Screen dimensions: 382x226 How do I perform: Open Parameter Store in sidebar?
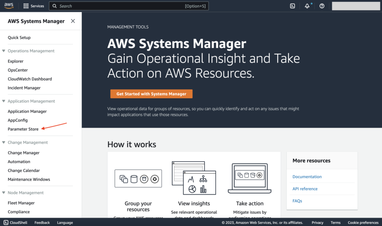tap(23, 129)
